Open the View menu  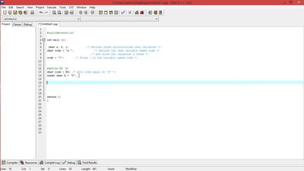point(30,8)
